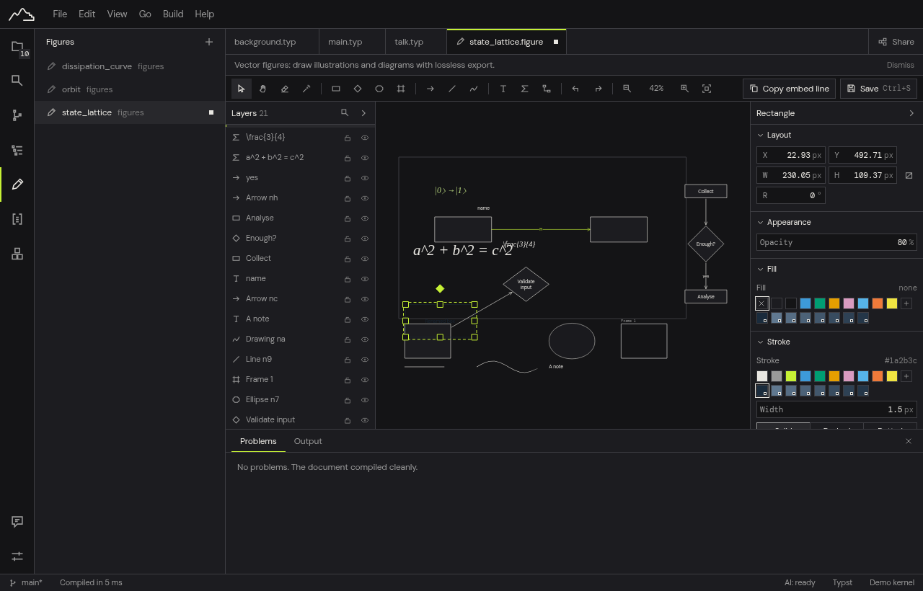Pick the rectangle shape tool
The image size is (923, 591).
(x=335, y=89)
